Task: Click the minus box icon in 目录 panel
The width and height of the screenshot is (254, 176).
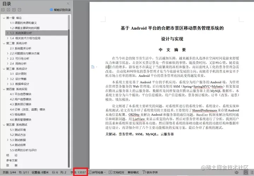Action: pos(19,10)
